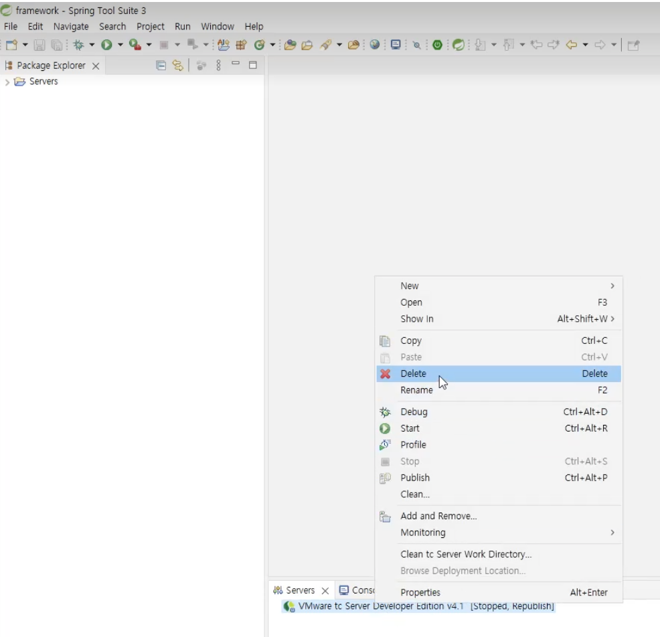
Task: Click the green Run toolbar icon
Action: pos(106,45)
